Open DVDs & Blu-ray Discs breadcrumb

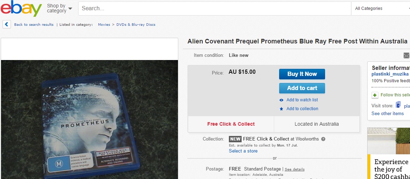136,25
